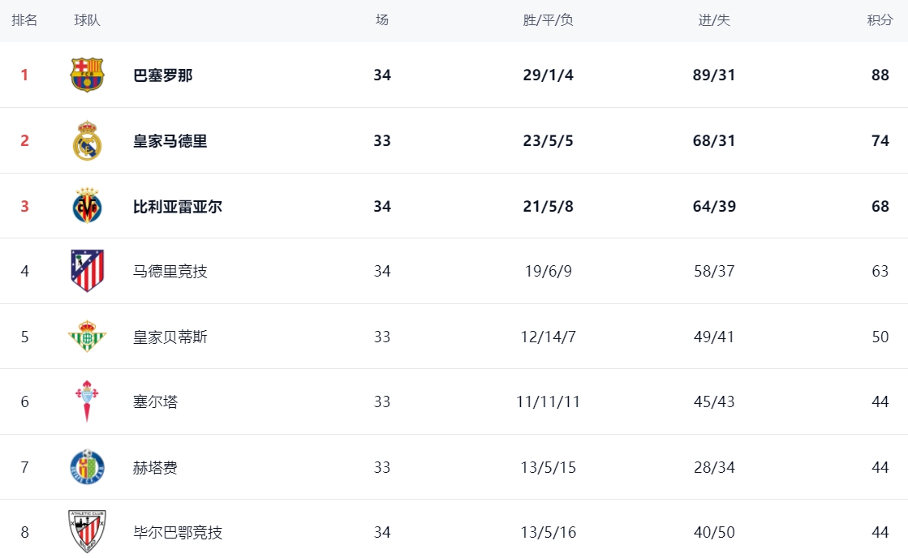Click the 胜/平/负 column header
This screenshot has height=558, width=908.
[548, 20]
